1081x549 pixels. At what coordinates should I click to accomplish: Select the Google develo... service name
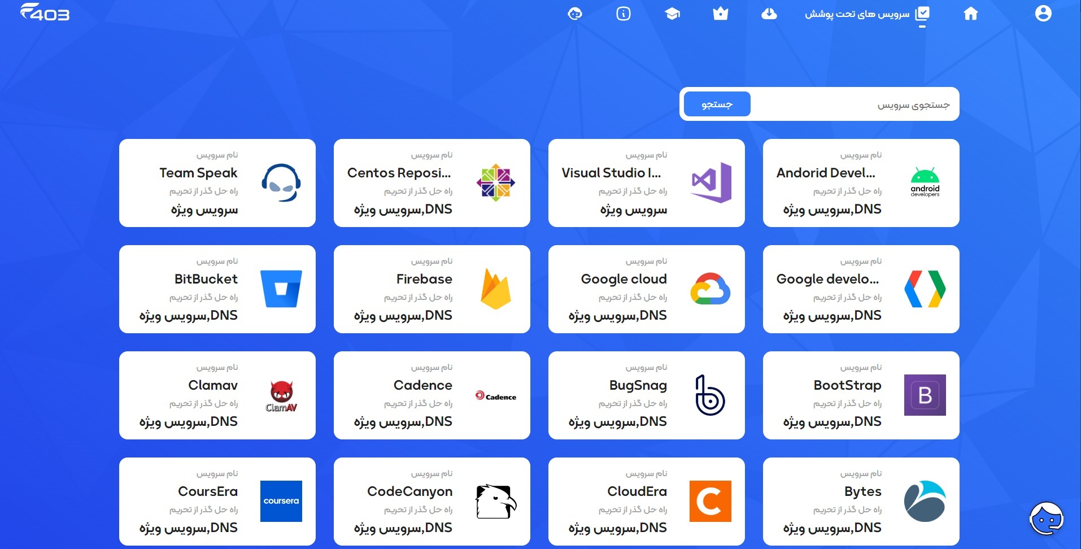coord(828,279)
